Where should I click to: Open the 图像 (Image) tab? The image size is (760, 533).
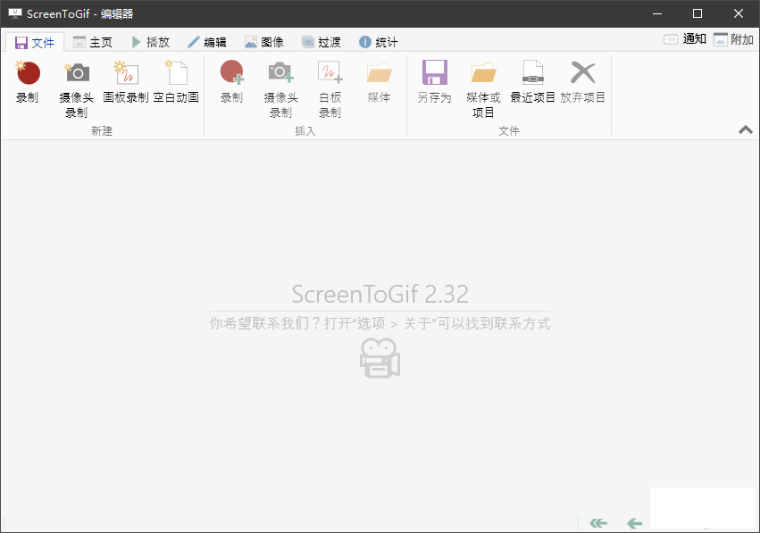coord(264,42)
